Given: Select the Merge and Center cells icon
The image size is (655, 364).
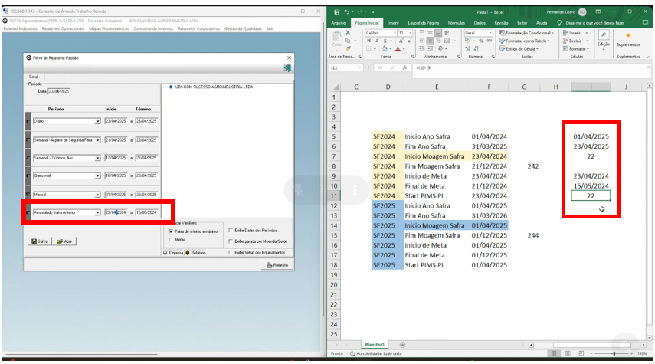Looking at the screenshot, I should point(447,41).
